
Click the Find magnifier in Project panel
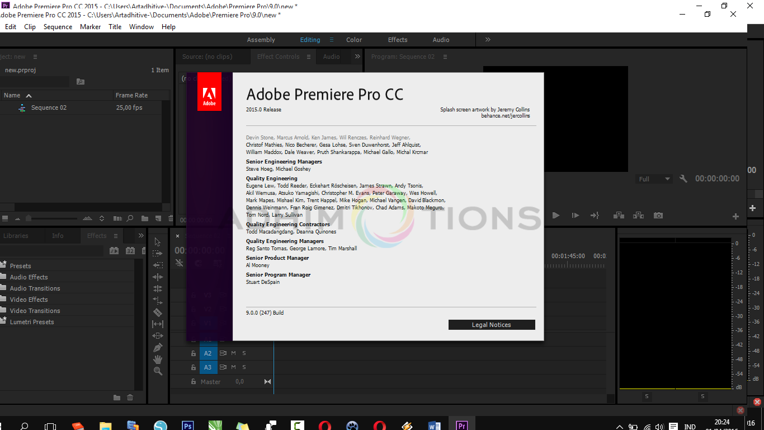click(130, 218)
